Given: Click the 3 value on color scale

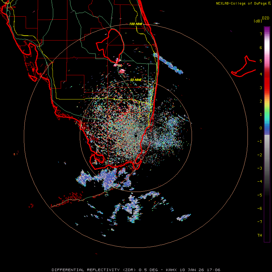Looking at the screenshot, I should tap(261, 88).
